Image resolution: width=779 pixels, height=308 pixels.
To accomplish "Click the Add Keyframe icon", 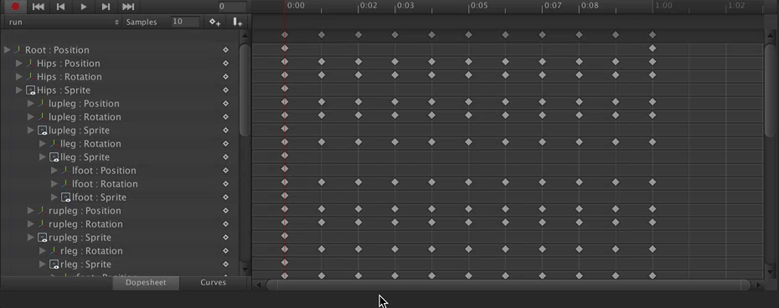I will 214,23.
